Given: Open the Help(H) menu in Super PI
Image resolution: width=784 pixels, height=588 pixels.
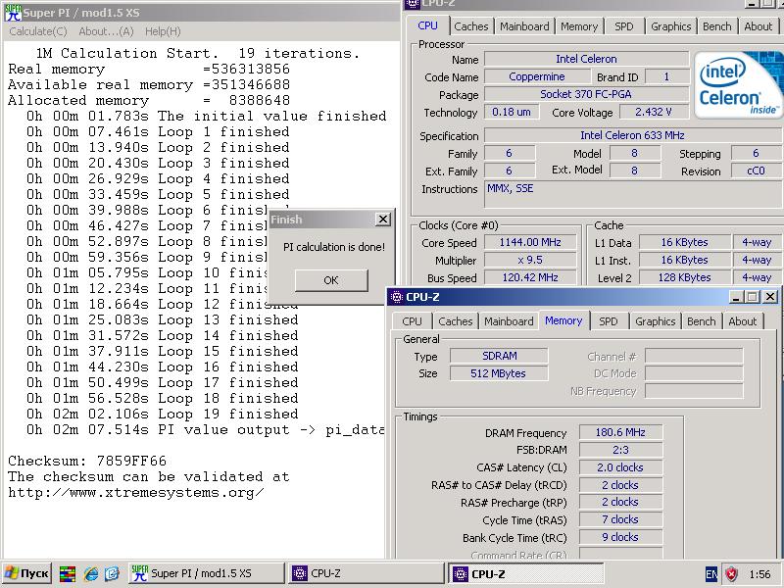Looking at the screenshot, I should point(163,31).
